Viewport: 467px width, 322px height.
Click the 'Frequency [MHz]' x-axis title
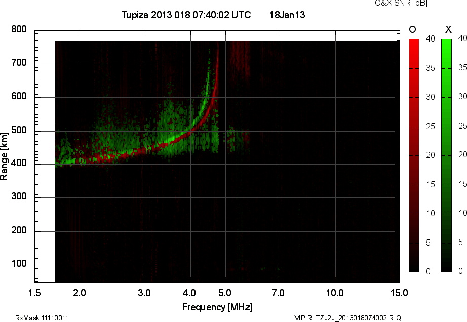click(217, 307)
